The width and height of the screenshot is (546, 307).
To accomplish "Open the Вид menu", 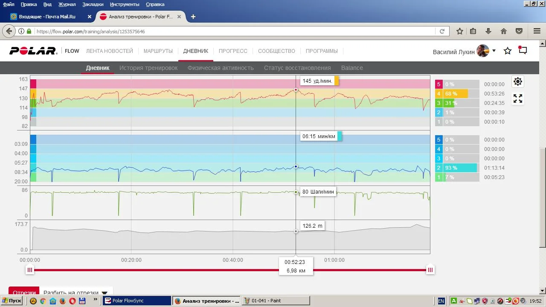I will coord(47,4).
